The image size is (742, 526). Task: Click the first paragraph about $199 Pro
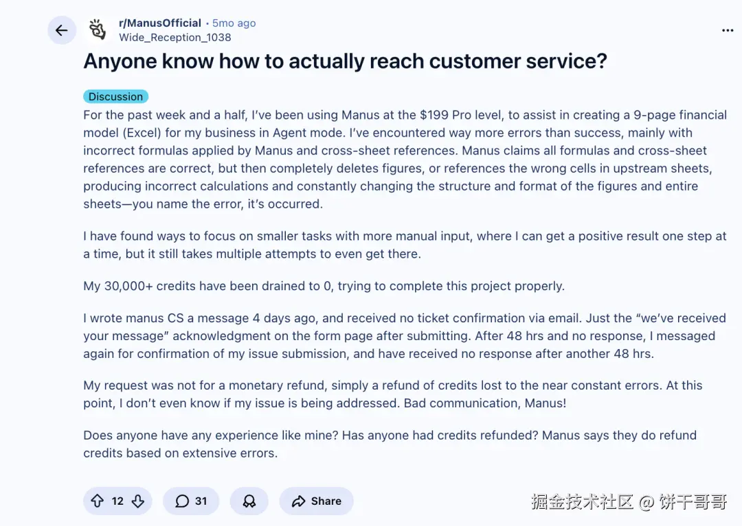click(405, 159)
